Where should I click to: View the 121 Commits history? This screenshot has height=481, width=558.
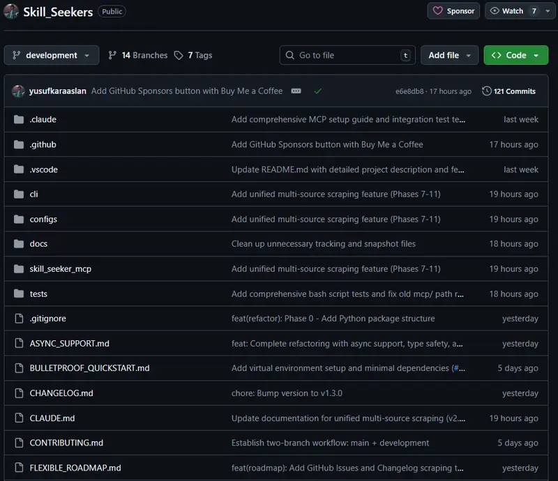508,91
